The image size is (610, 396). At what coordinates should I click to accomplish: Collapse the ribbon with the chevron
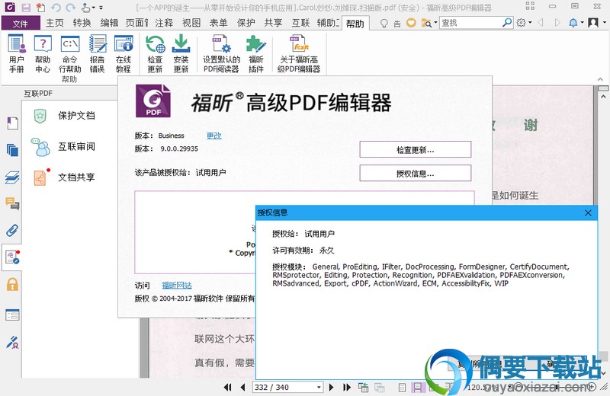pos(601,80)
